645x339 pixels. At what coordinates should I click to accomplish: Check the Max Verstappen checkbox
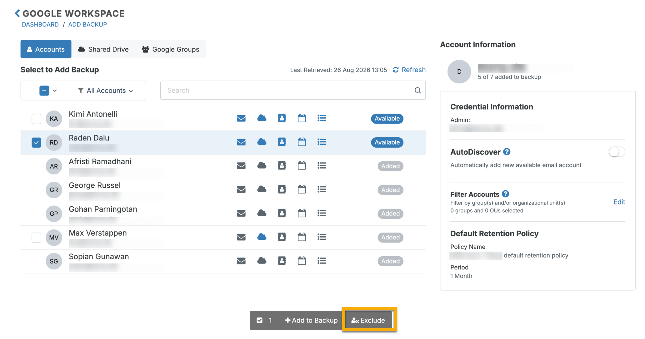(37, 238)
